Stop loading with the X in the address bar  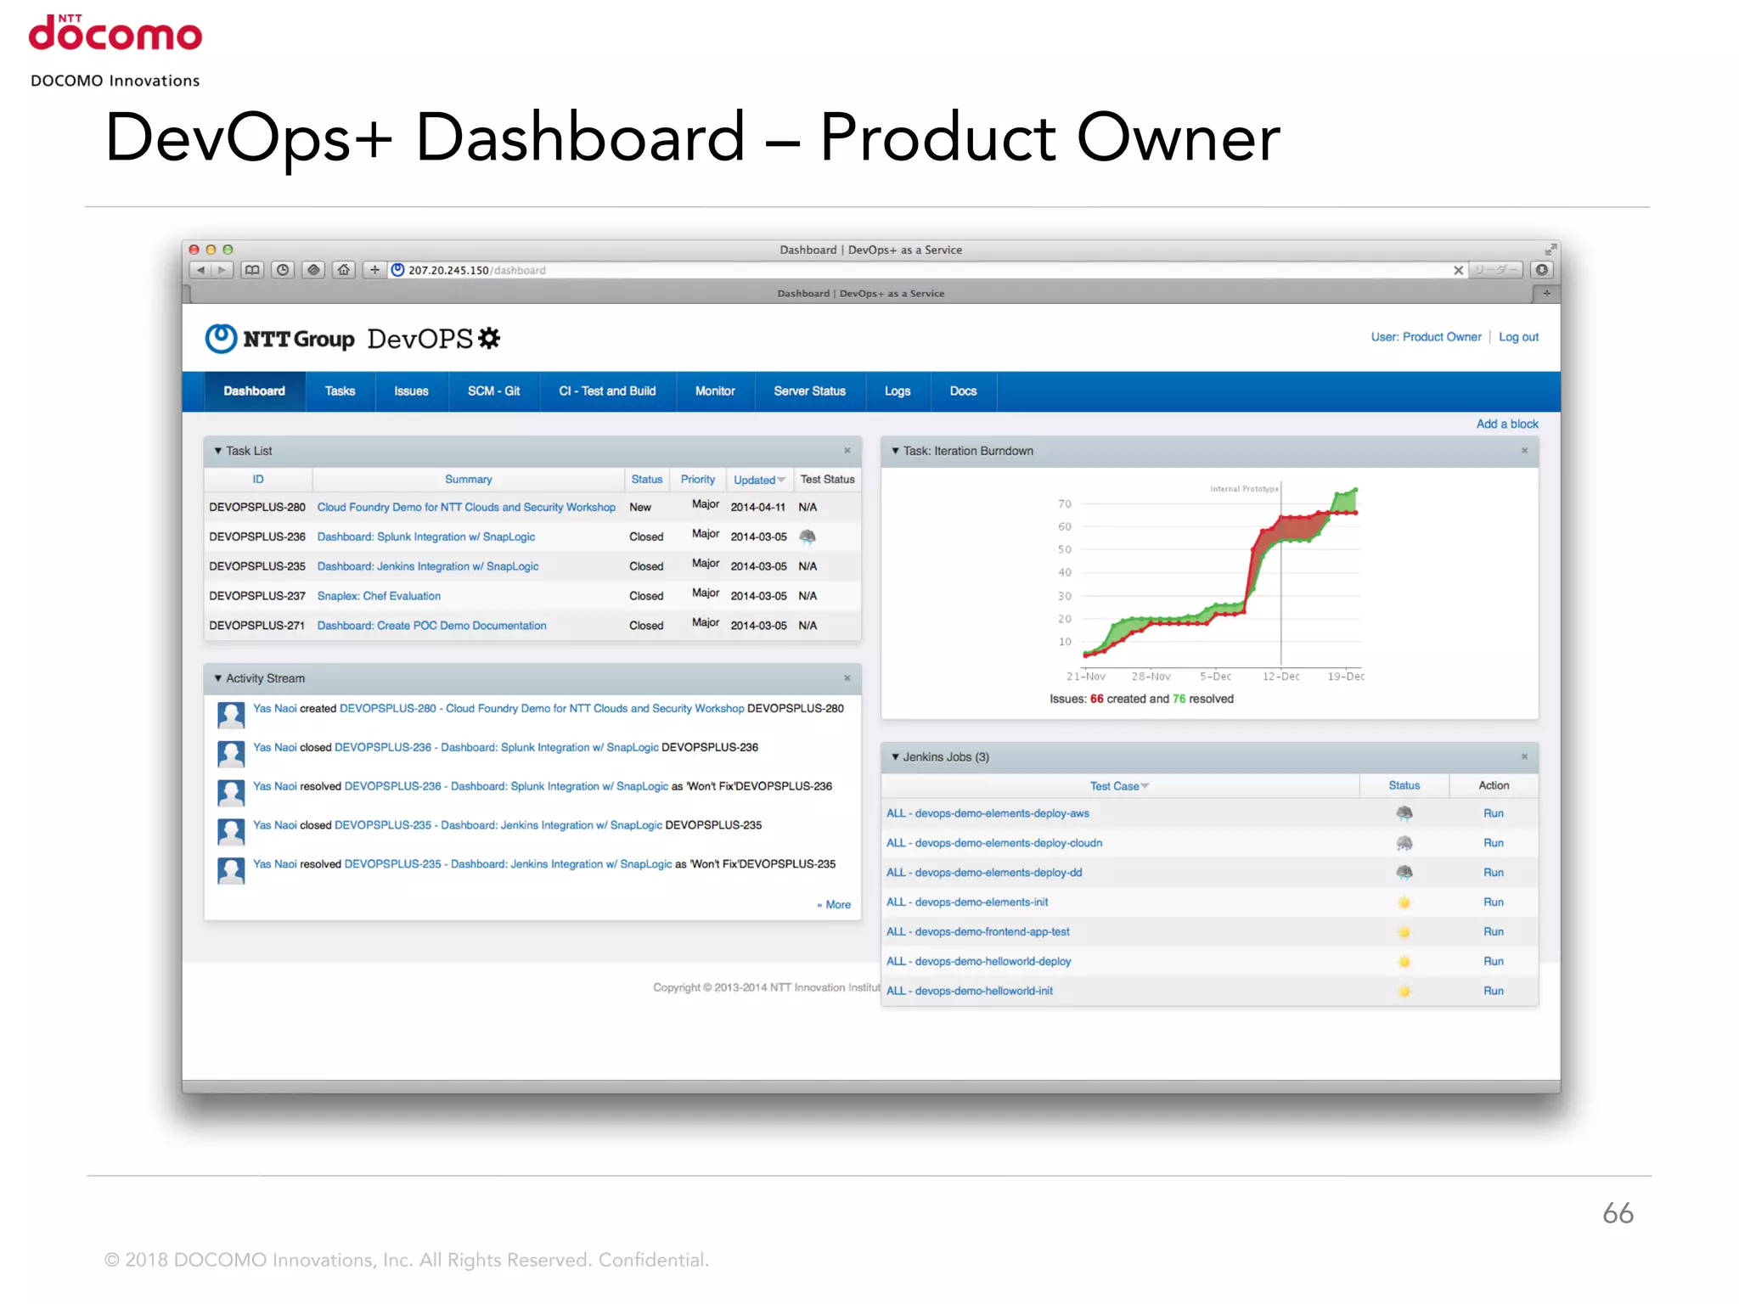tap(1458, 270)
